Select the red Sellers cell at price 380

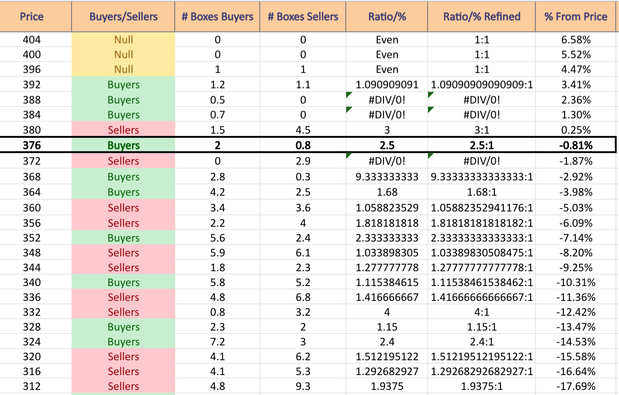coord(124,130)
